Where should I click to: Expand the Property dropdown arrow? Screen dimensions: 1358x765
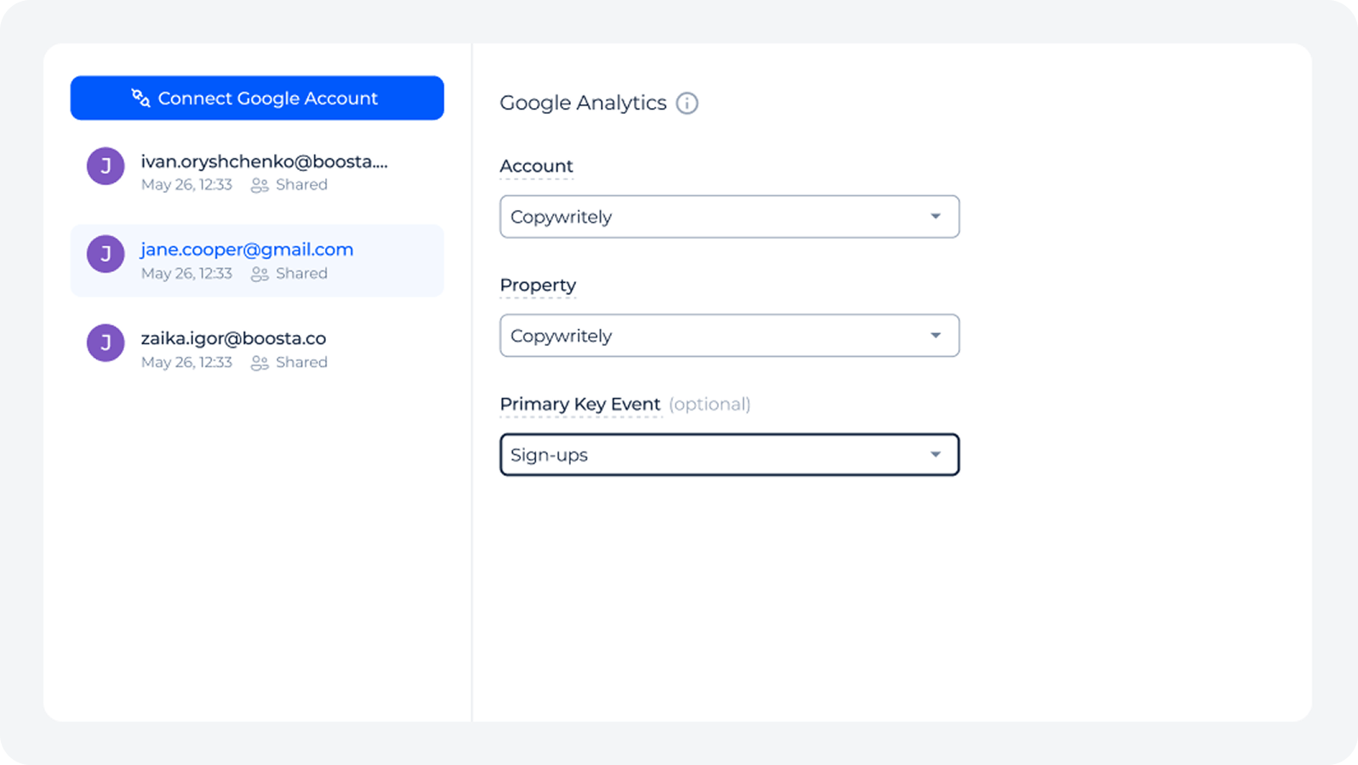(x=935, y=336)
